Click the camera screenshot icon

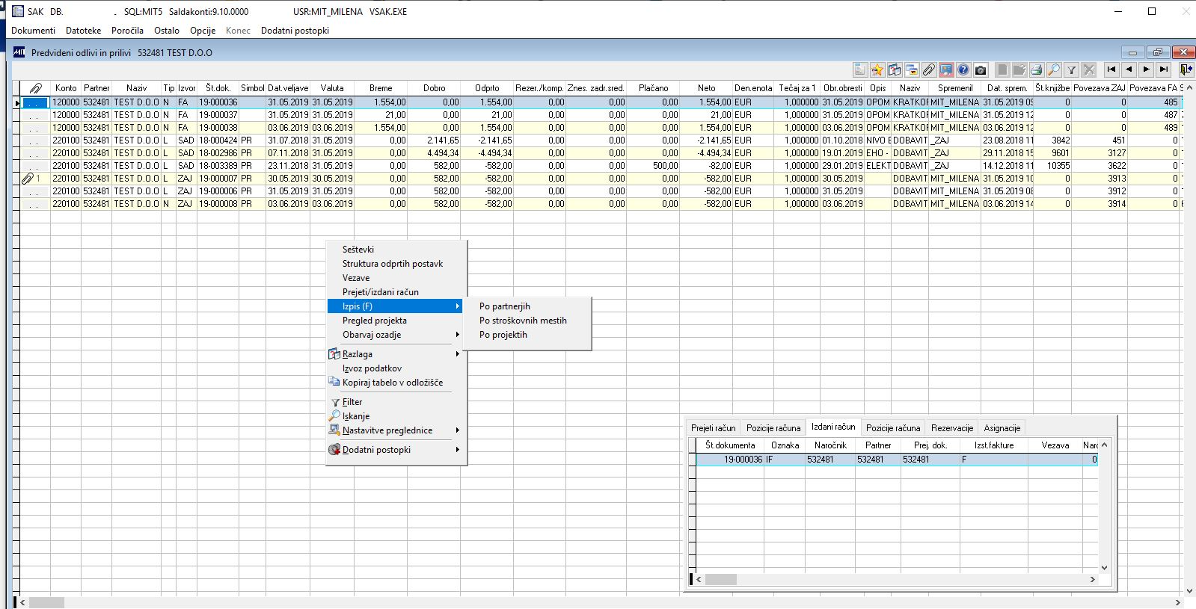tap(981, 69)
